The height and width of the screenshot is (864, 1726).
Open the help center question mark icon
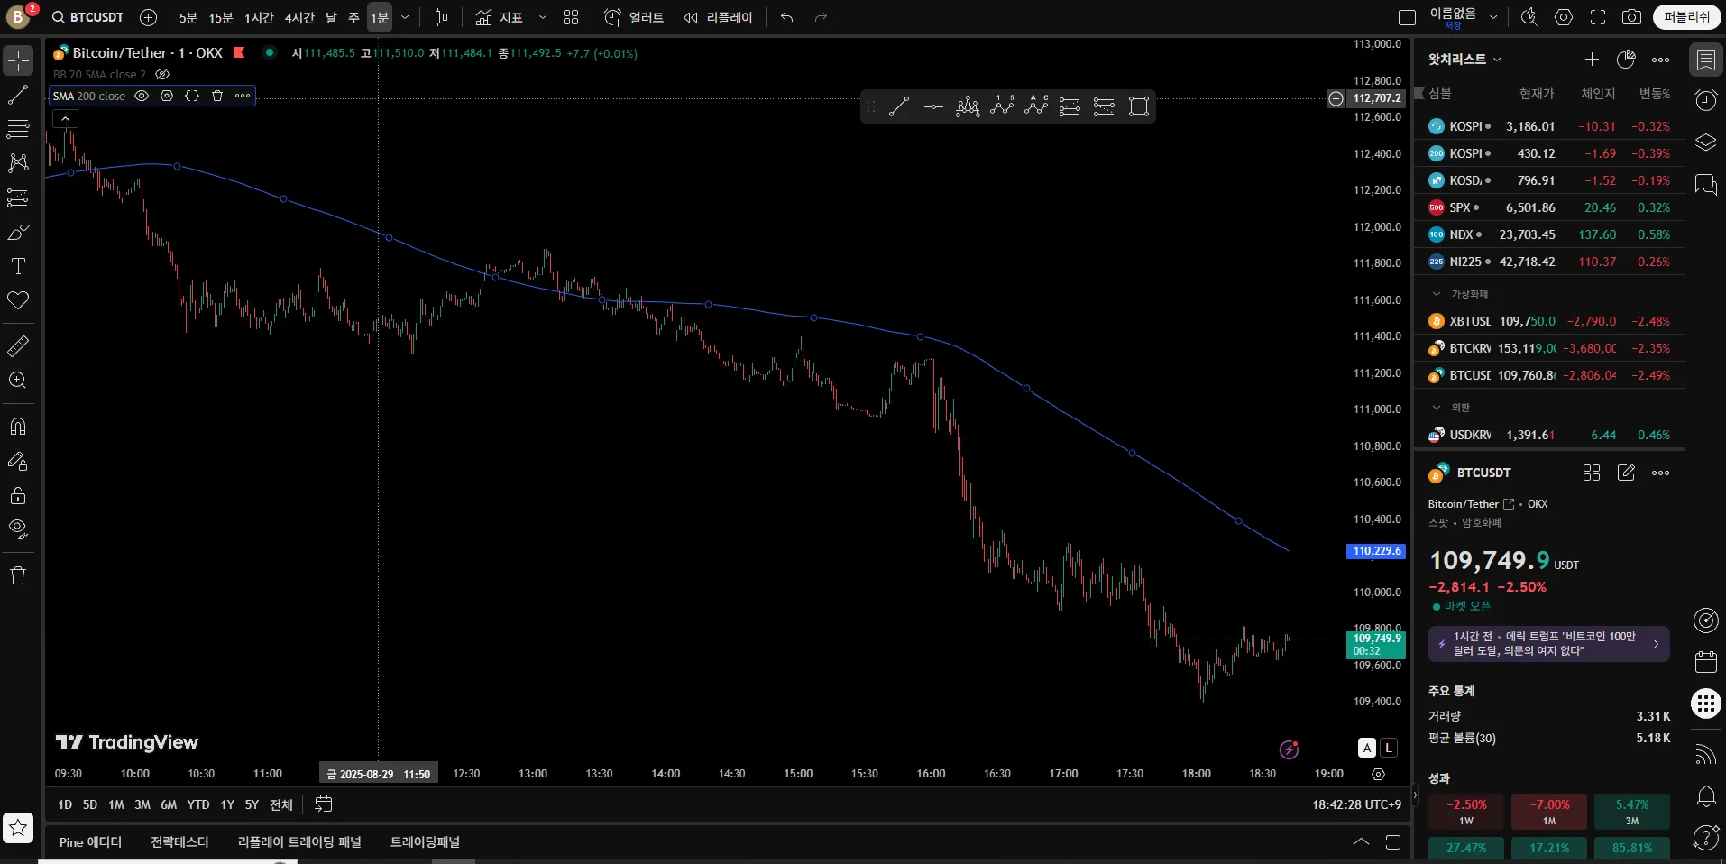[x=1706, y=838]
